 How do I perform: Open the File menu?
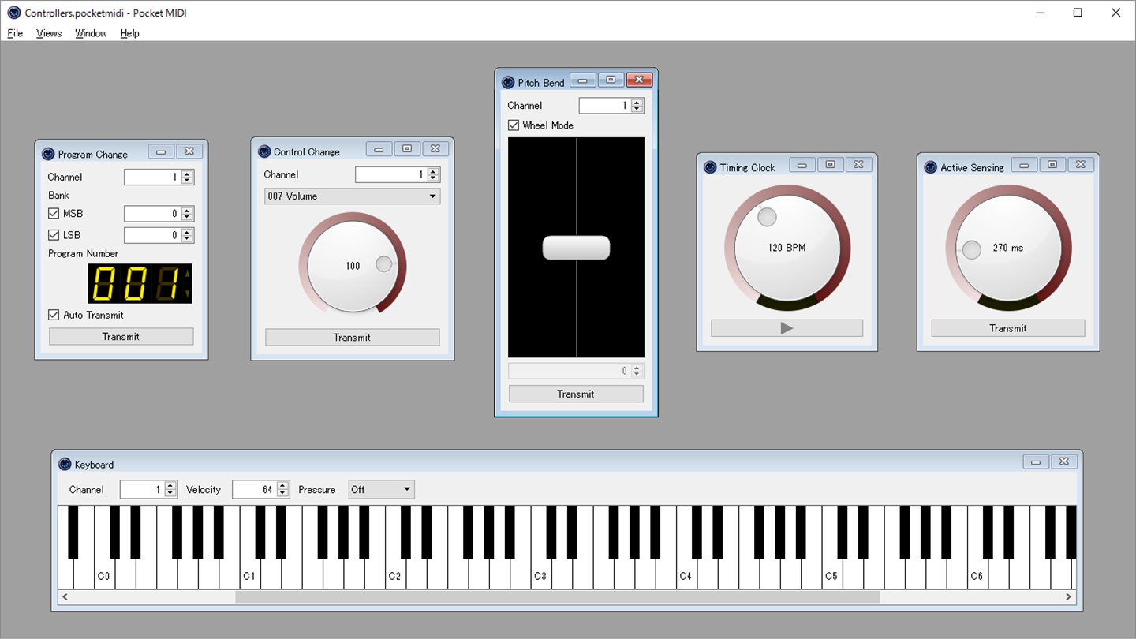[x=15, y=33]
